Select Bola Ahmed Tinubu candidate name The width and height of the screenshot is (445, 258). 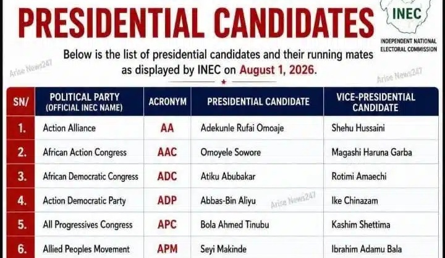[235, 225]
